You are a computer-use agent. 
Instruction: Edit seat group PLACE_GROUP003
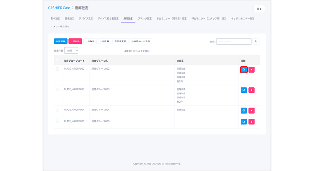tap(244, 90)
